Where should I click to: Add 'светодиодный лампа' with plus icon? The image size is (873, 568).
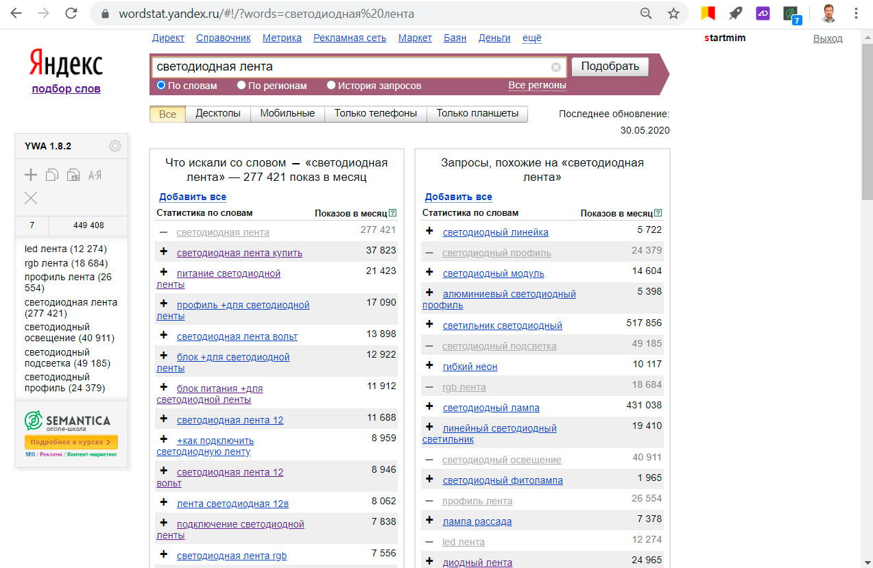(x=429, y=406)
